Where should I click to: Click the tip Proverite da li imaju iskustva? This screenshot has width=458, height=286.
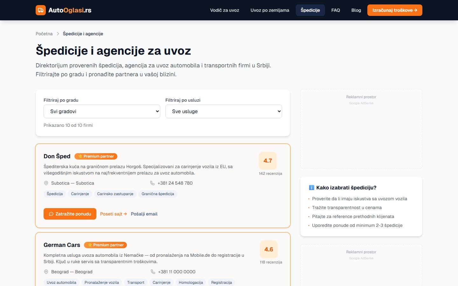coord(359,199)
